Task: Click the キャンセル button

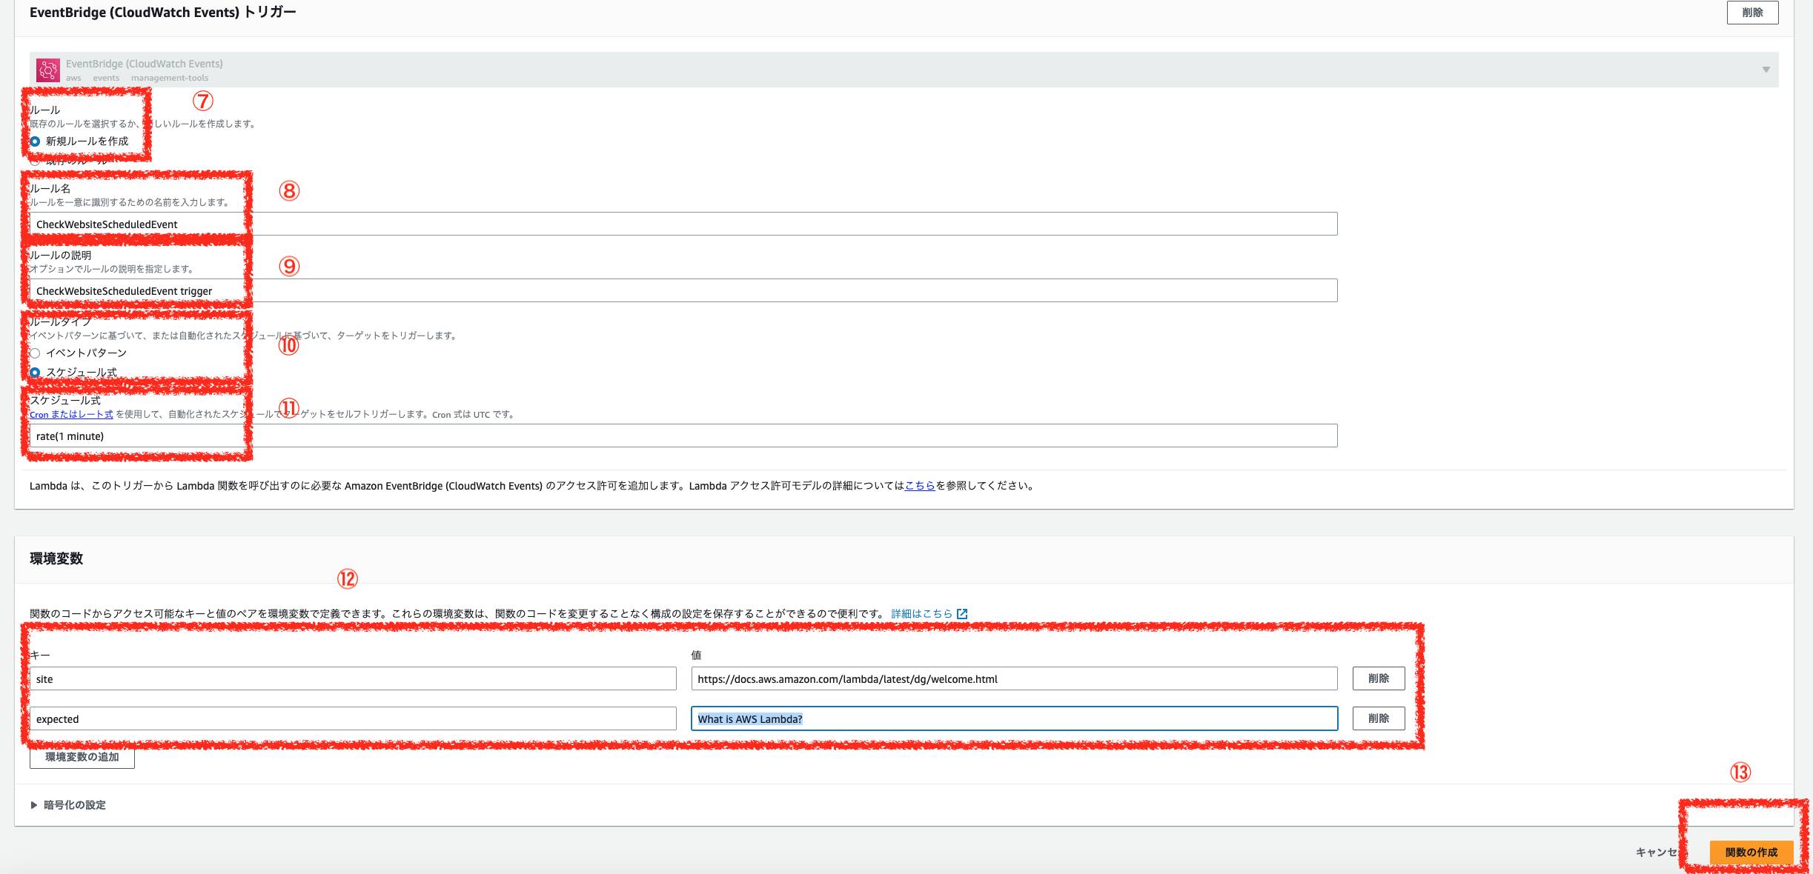Action: tap(1661, 853)
